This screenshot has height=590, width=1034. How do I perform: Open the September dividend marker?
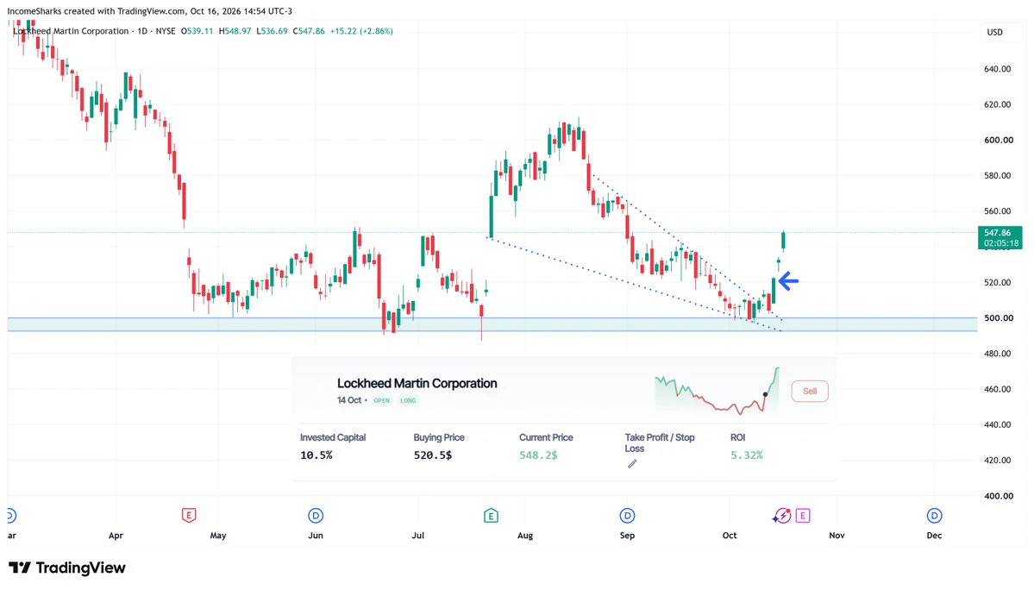[x=627, y=516]
